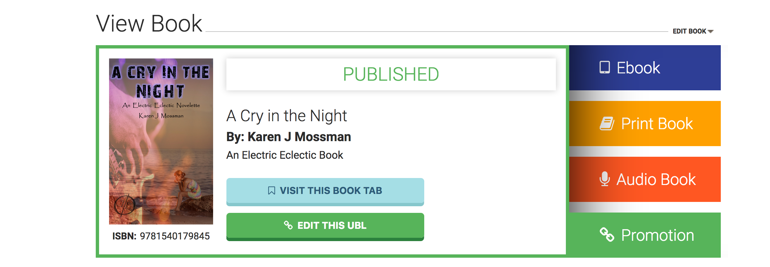Click the author name Karen J Mossman
The width and height of the screenshot is (770, 267).
tap(299, 137)
